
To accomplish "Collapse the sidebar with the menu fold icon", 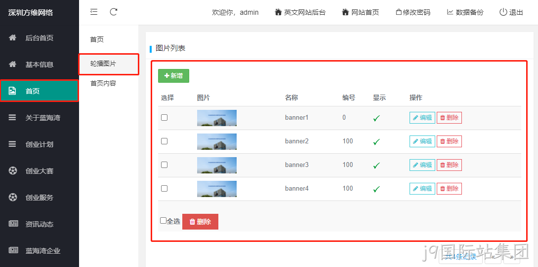I will point(94,12).
